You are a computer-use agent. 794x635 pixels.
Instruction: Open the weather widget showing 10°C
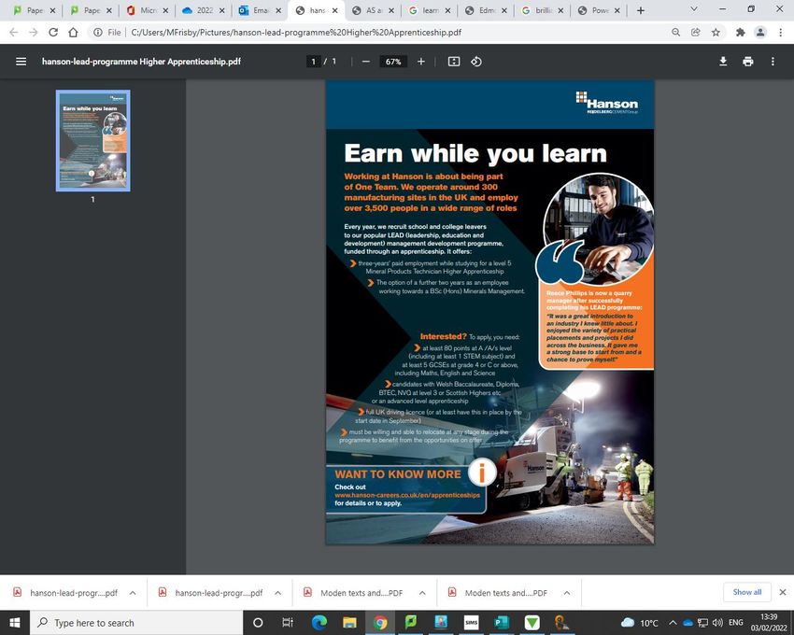[640, 622]
